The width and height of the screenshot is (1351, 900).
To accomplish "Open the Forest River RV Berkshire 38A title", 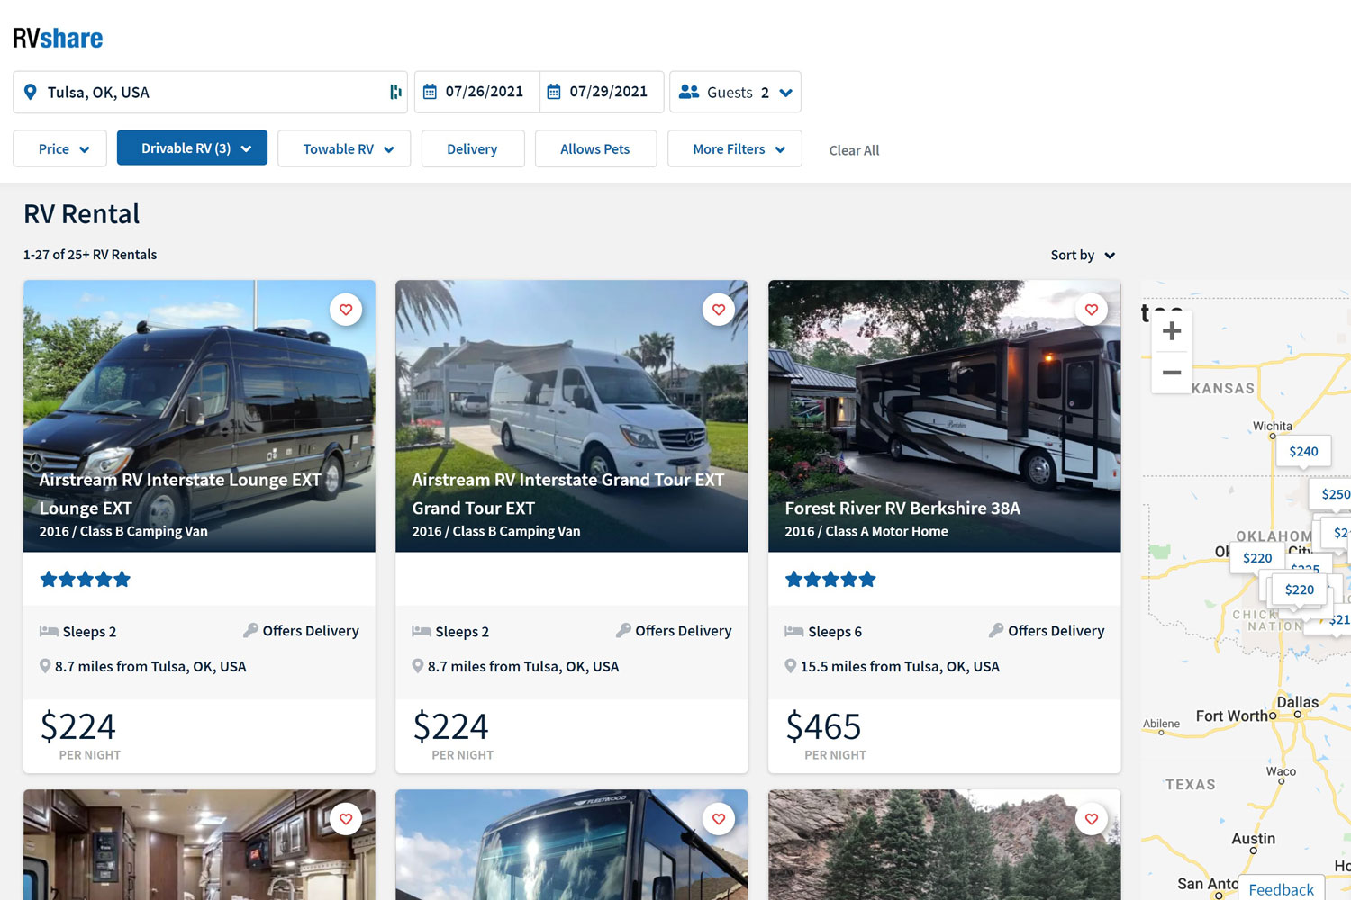I will coord(902,508).
